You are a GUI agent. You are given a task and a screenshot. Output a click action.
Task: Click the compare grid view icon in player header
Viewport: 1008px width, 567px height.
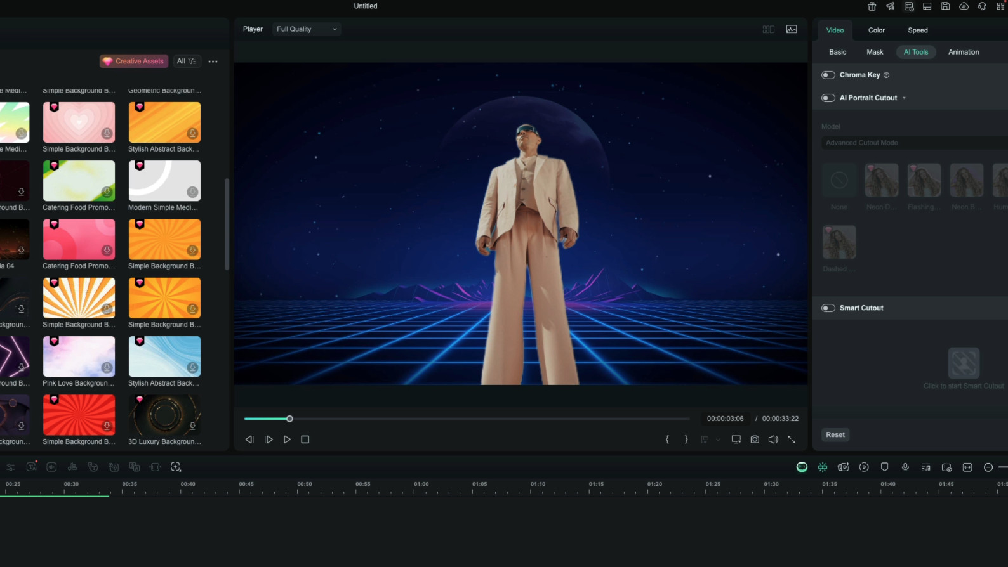[769, 29]
